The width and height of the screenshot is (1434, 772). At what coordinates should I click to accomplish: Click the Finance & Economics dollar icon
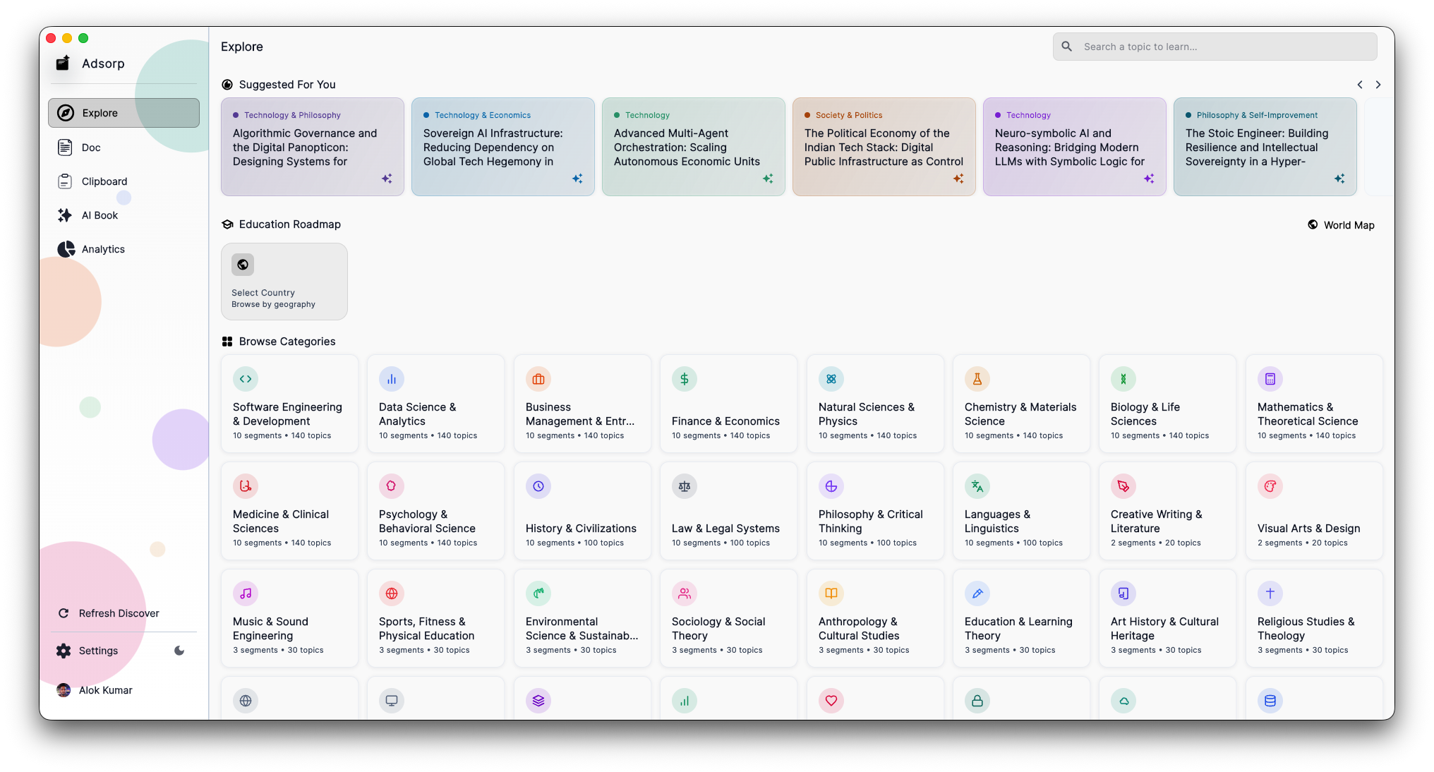685,379
